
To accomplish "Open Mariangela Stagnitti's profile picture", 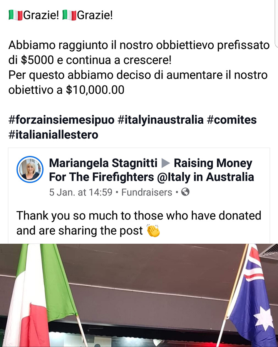I will 30,169.
